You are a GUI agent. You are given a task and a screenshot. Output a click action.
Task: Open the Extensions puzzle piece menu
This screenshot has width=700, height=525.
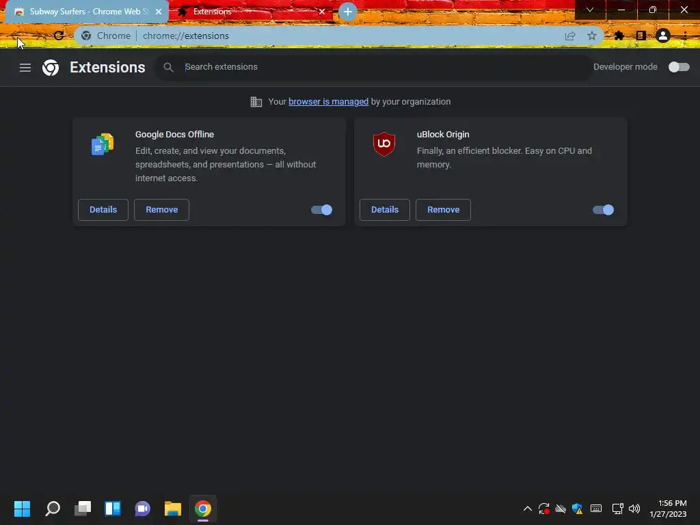pos(619,36)
